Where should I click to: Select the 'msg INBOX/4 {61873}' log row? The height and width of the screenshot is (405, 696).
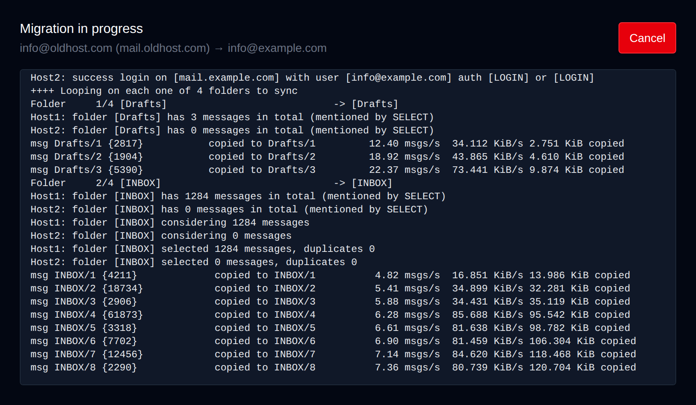pos(330,315)
